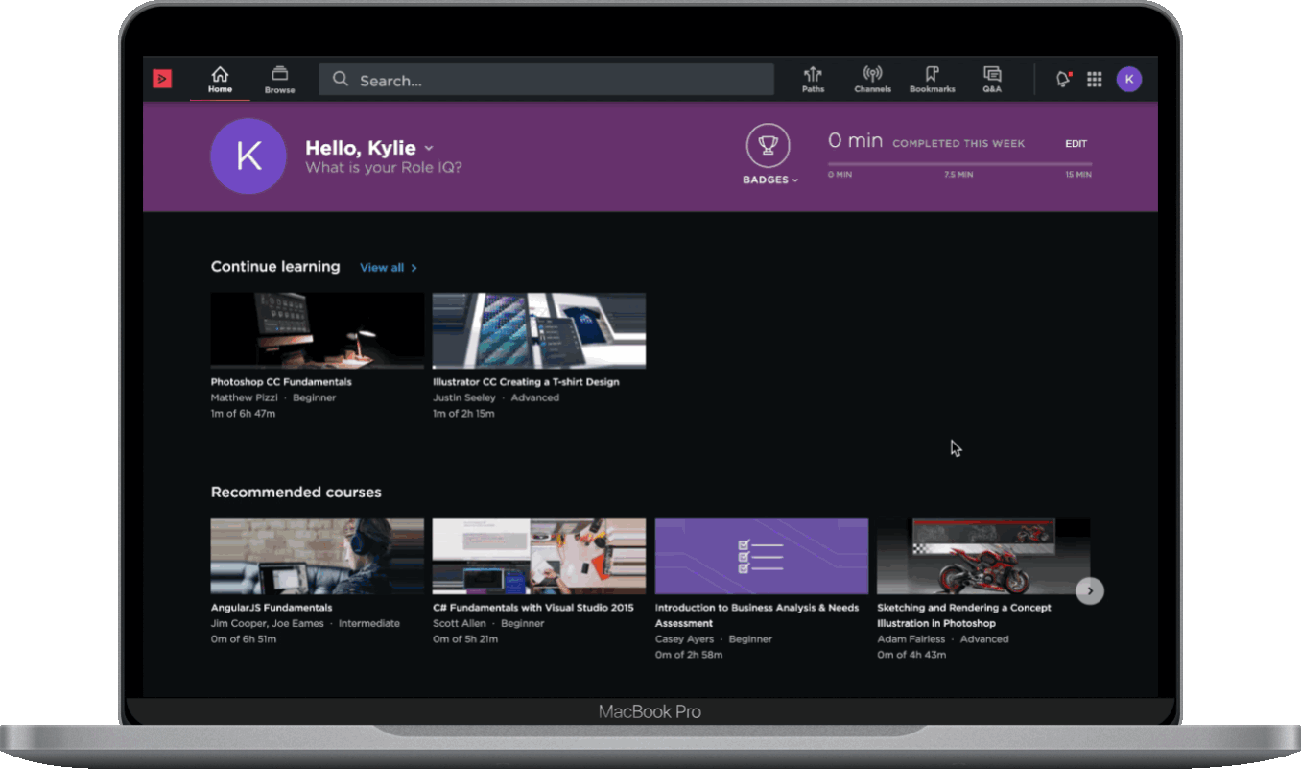Image resolution: width=1301 pixels, height=769 pixels.
Task: Click author name Adam Fairless
Action: (x=911, y=639)
